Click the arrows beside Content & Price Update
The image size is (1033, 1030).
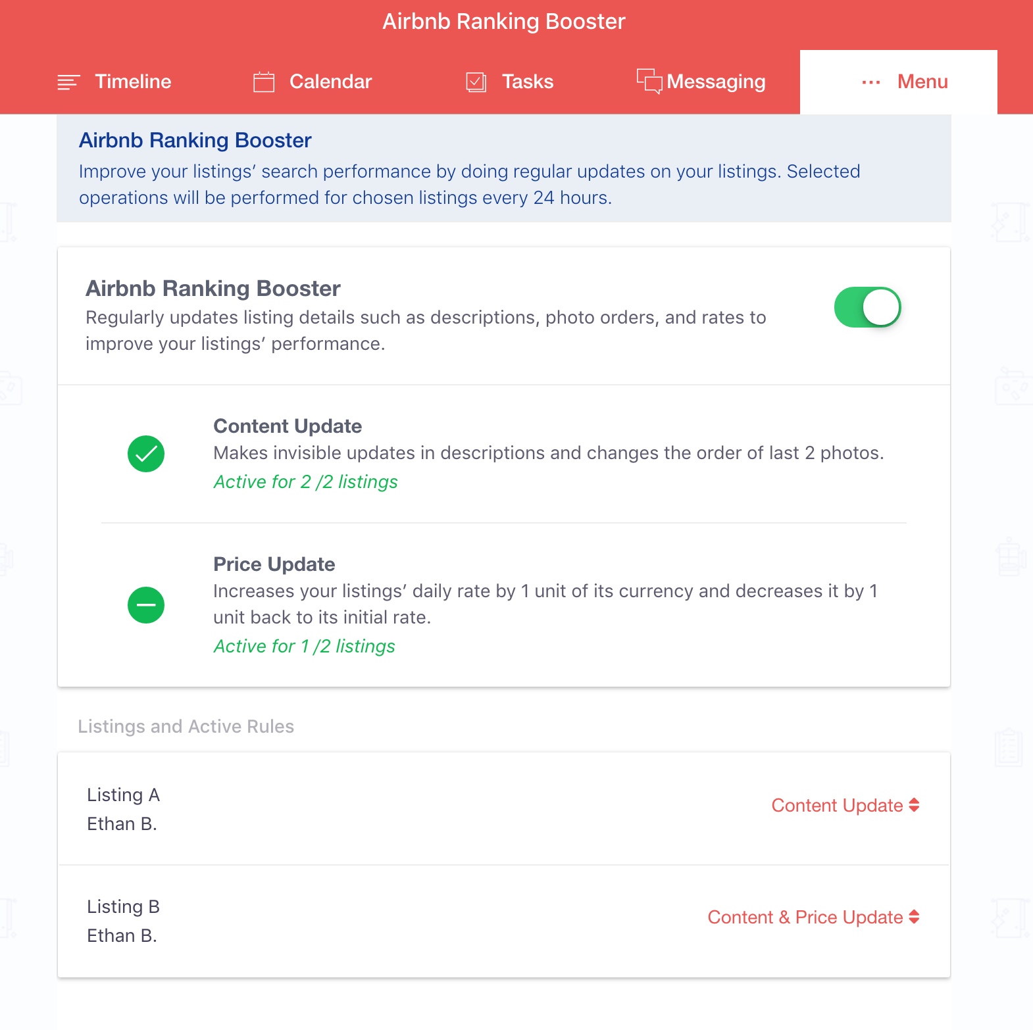pos(914,917)
